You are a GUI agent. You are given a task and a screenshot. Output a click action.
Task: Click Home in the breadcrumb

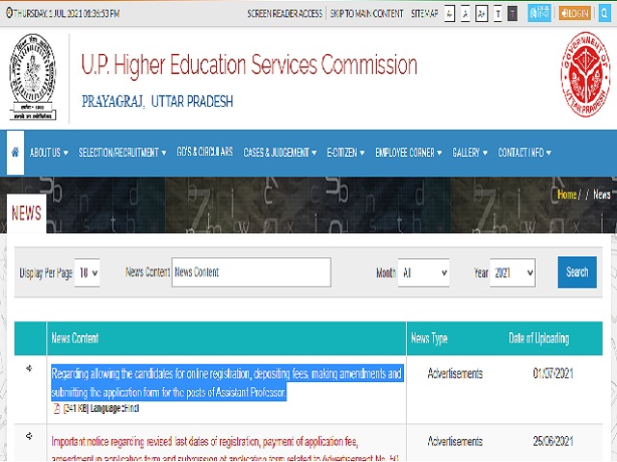[567, 194]
